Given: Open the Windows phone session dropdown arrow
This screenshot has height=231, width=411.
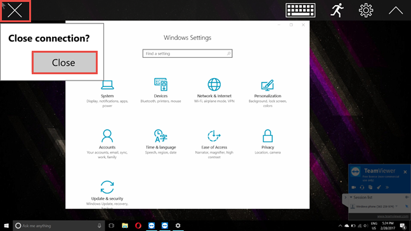Looking at the screenshot, I should coord(396,206).
